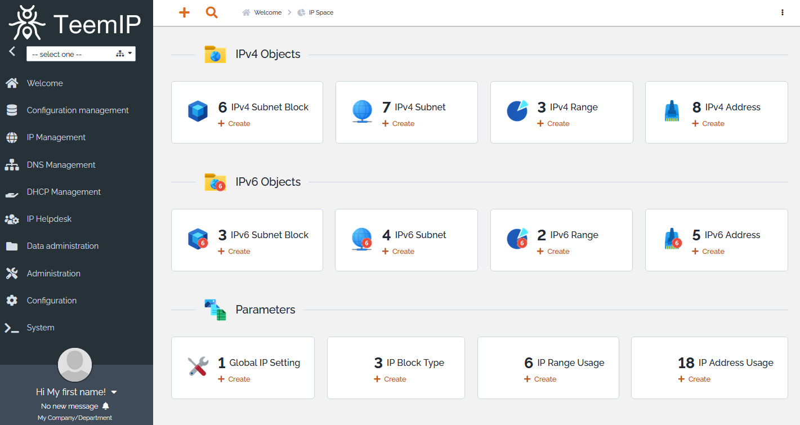Click the notification bell icon

coord(106,406)
